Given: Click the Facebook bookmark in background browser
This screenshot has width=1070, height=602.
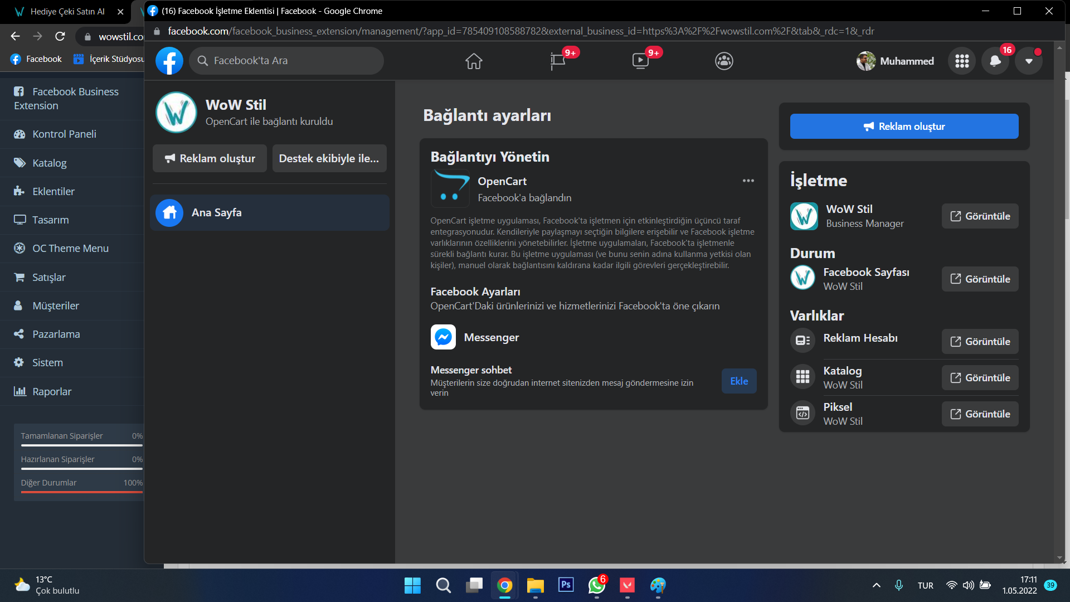Looking at the screenshot, I should click(36, 59).
